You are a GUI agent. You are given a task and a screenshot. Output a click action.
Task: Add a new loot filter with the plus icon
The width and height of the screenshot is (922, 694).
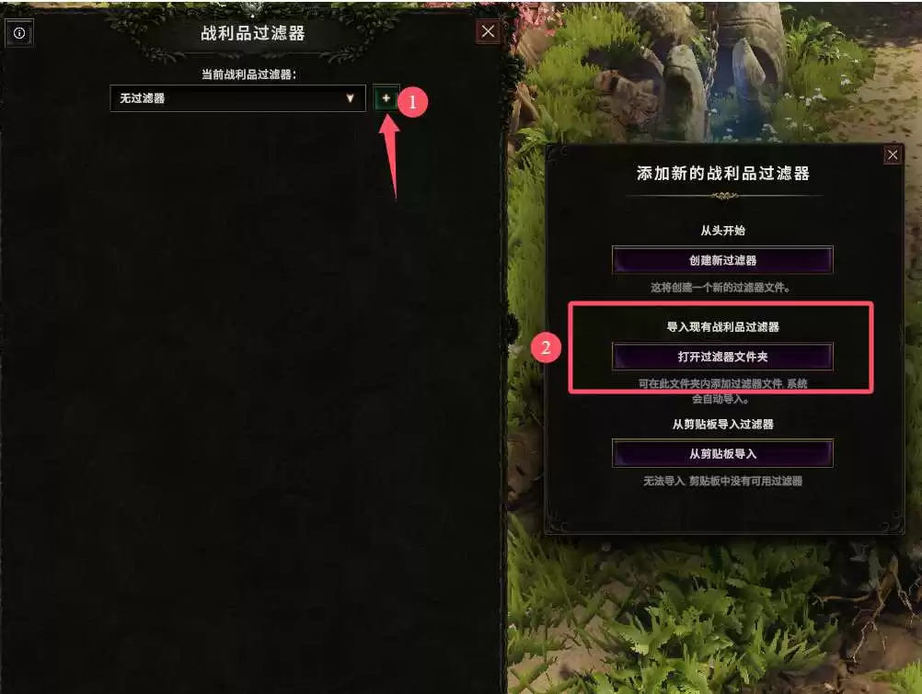[386, 98]
